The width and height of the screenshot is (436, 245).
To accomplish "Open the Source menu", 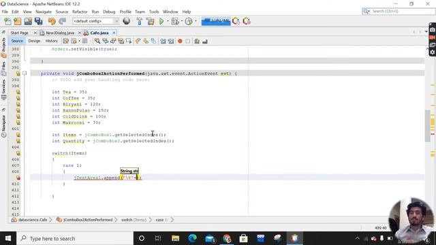I will point(62,12).
